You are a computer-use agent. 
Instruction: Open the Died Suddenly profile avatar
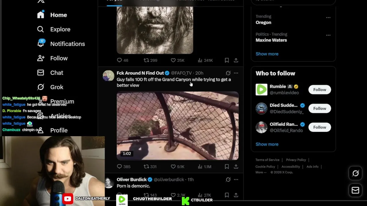pos(261,108)
